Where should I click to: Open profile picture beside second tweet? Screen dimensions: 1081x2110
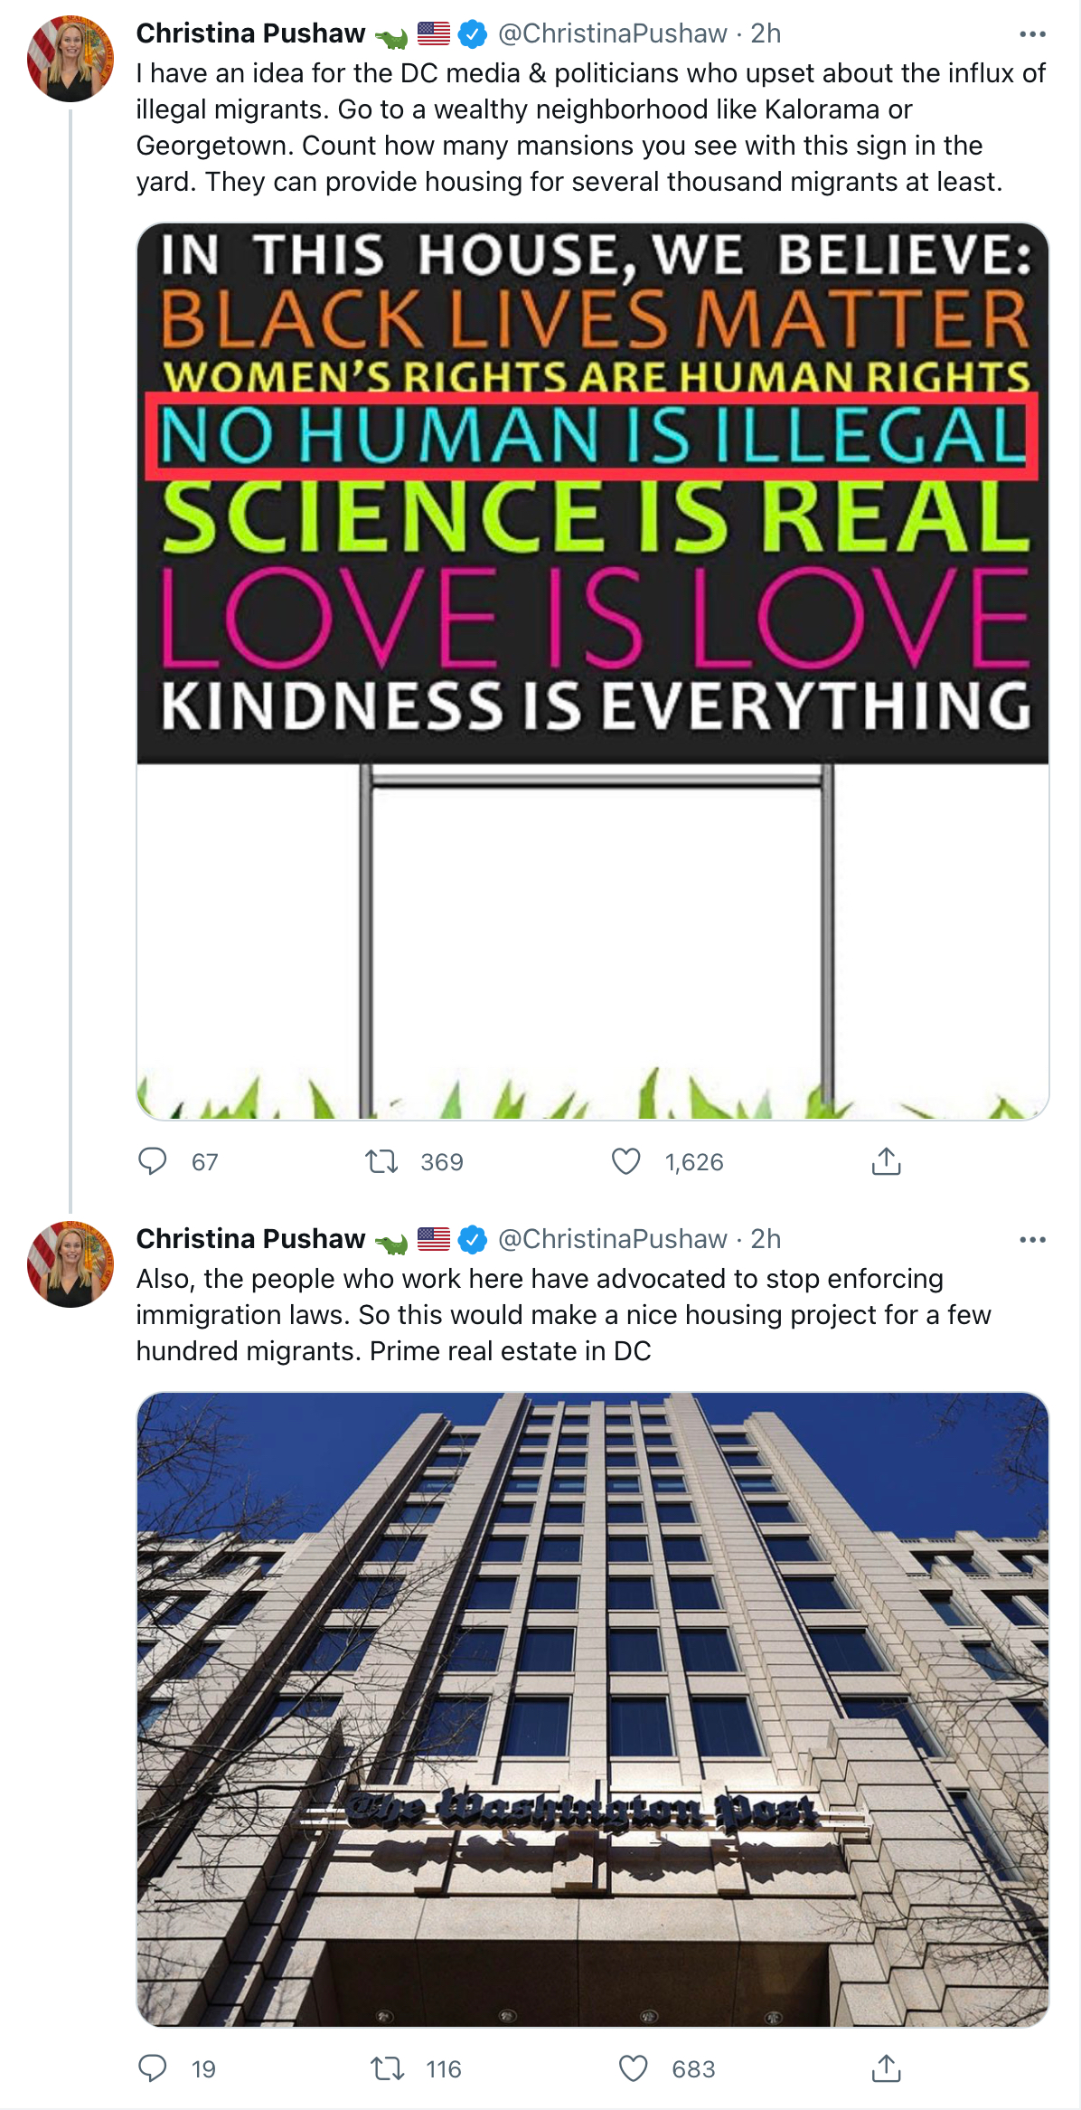(70, 1263)
